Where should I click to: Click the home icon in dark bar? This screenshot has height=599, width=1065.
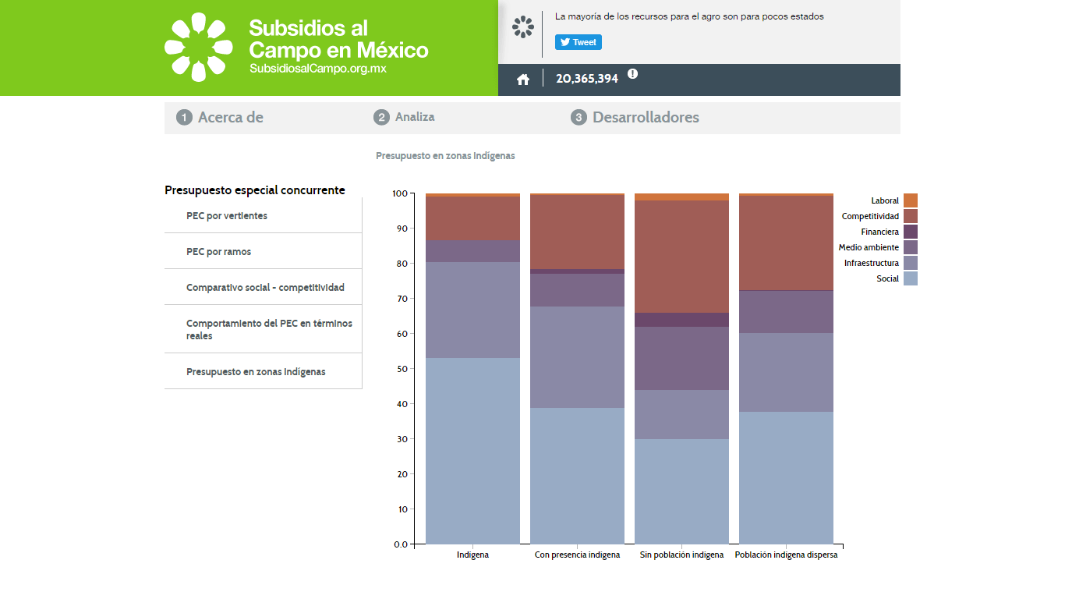point(523,79)
